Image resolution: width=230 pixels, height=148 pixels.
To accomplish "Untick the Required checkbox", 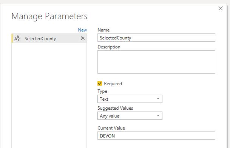I will (100, 83).
